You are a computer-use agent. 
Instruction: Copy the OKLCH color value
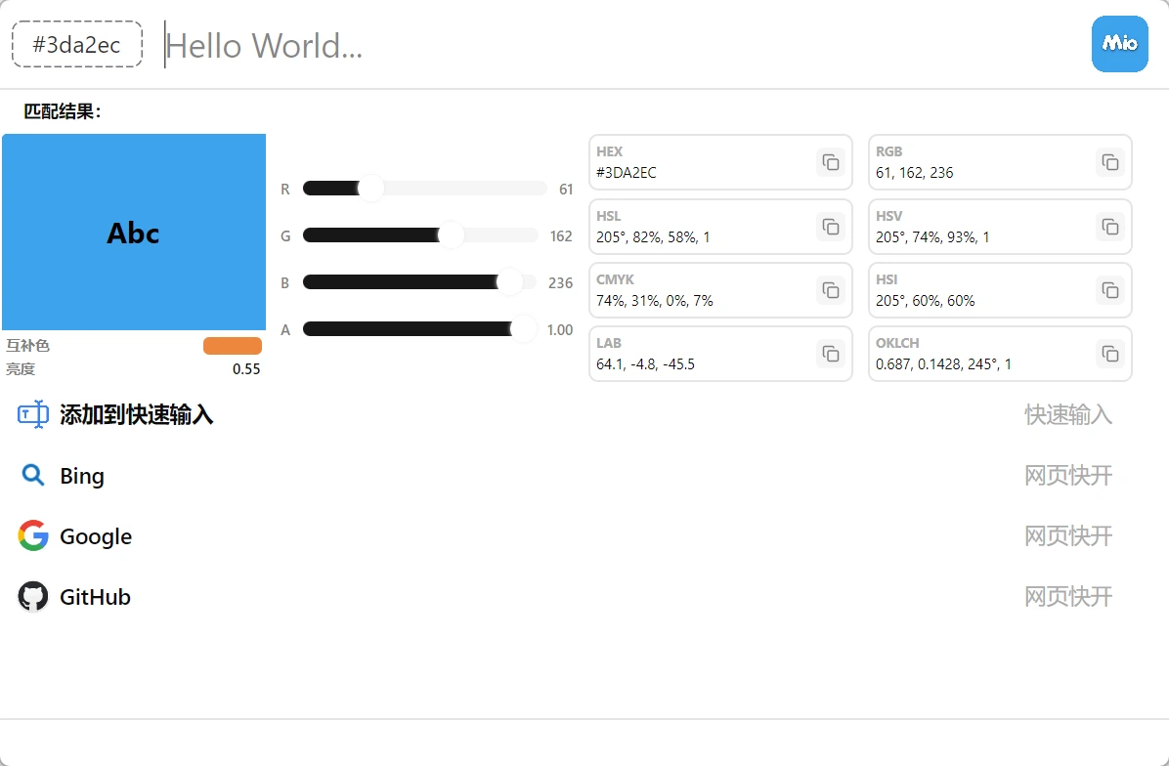click(x=1109, y=354)
